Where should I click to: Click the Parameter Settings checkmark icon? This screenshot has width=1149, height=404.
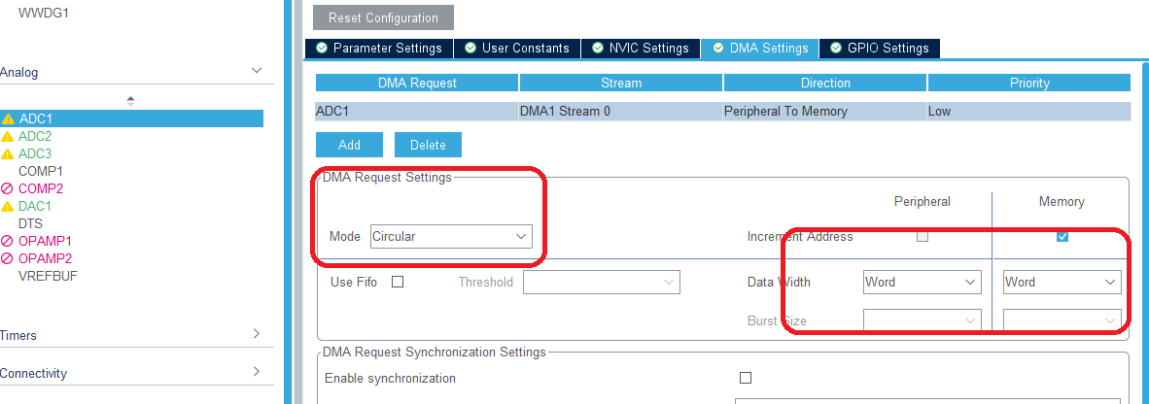321,48
